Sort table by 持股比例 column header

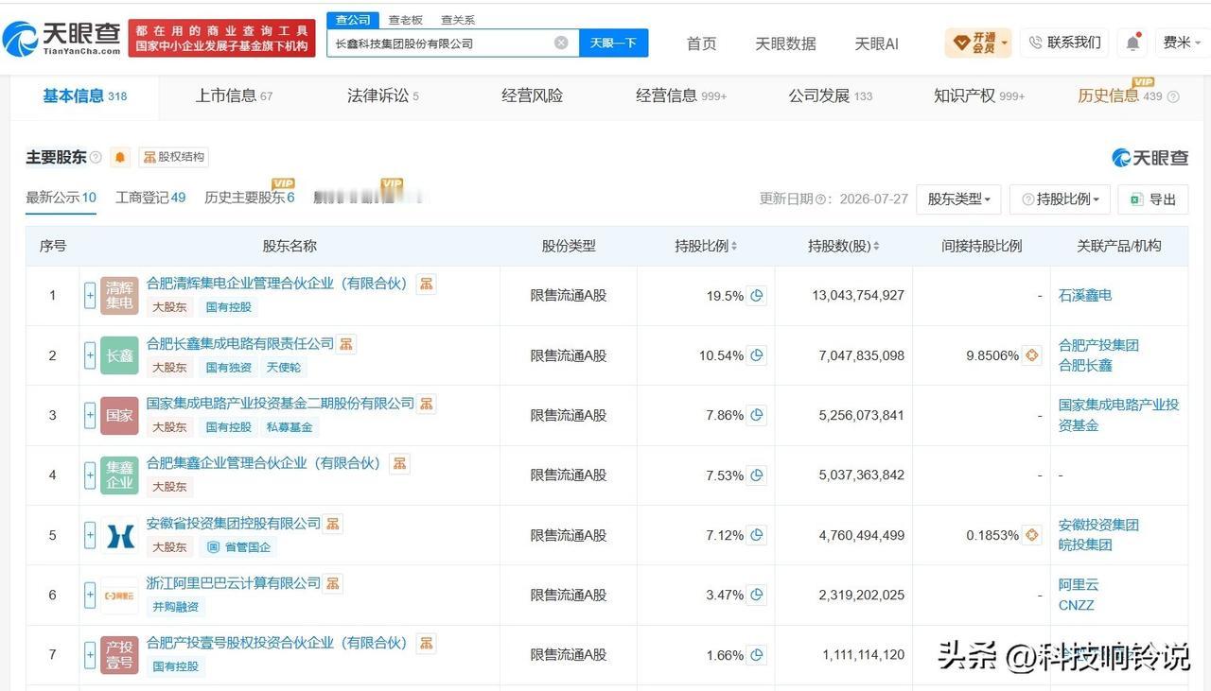tap(706, 246)
